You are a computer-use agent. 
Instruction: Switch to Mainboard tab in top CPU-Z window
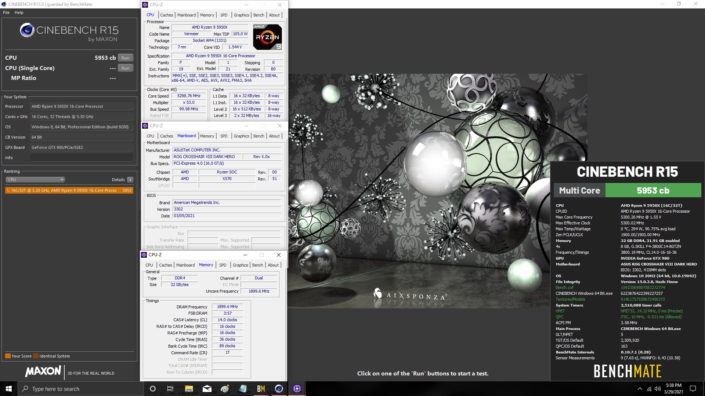point(187,15)
